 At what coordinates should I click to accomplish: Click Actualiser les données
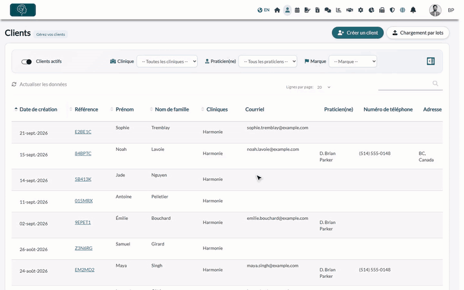point(43,84)
